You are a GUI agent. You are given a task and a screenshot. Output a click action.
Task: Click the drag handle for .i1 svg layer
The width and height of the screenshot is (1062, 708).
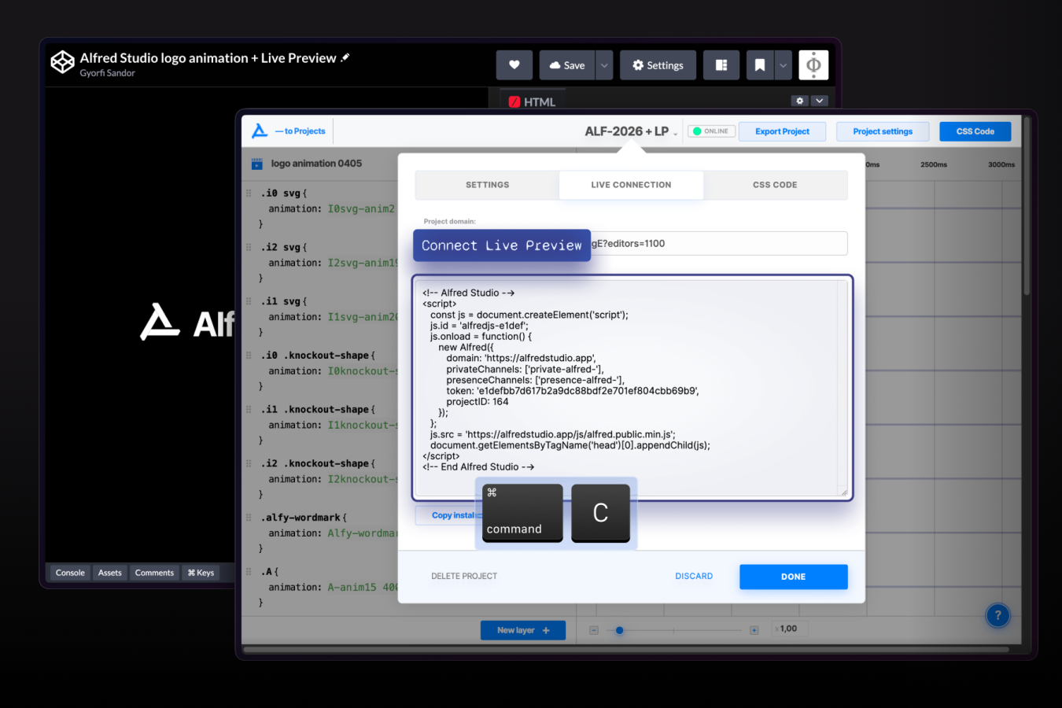pos(249,301)
